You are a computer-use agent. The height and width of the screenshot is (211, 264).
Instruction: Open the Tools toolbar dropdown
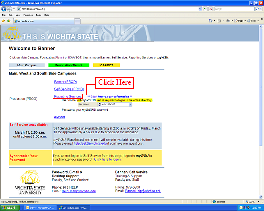[253, 21]
